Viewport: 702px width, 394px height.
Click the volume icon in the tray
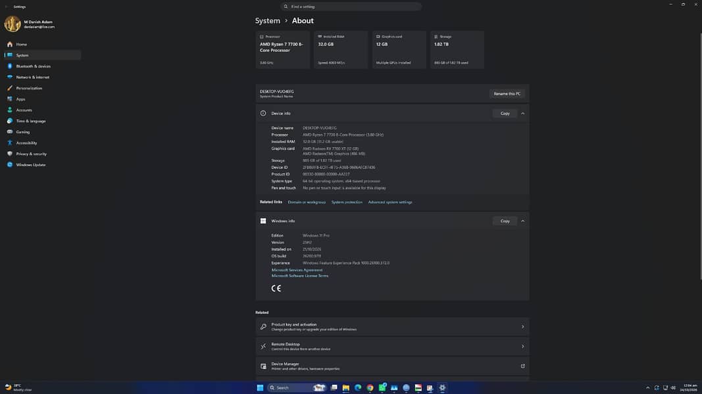(x=673, y=387)
